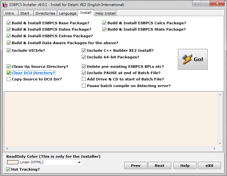This screenshot has height=176, width=227.
Task: Toggle Build & Install ESBPCS Dates Package checkbox
Action: [9, 29]
